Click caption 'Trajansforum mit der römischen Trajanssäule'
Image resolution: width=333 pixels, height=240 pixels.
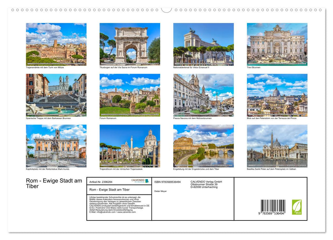click(x=121, y=169)
